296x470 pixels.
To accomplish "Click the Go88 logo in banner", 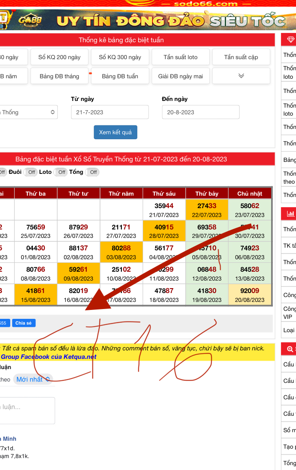I will (x=30, y=20).
